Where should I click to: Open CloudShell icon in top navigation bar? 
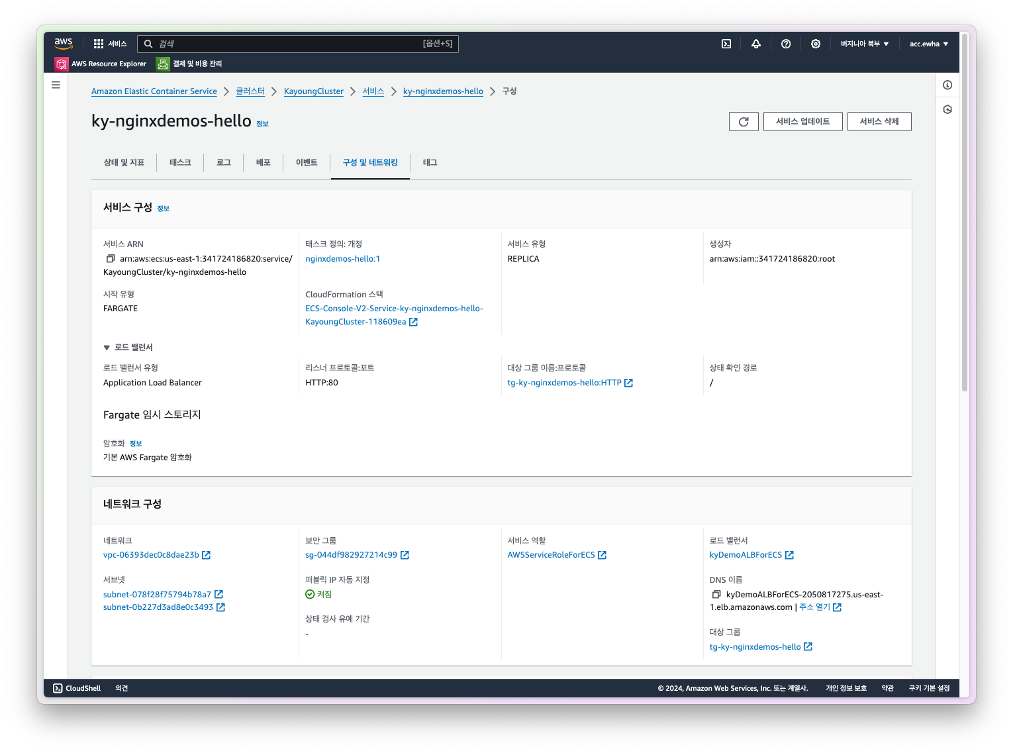pos(726,44)
